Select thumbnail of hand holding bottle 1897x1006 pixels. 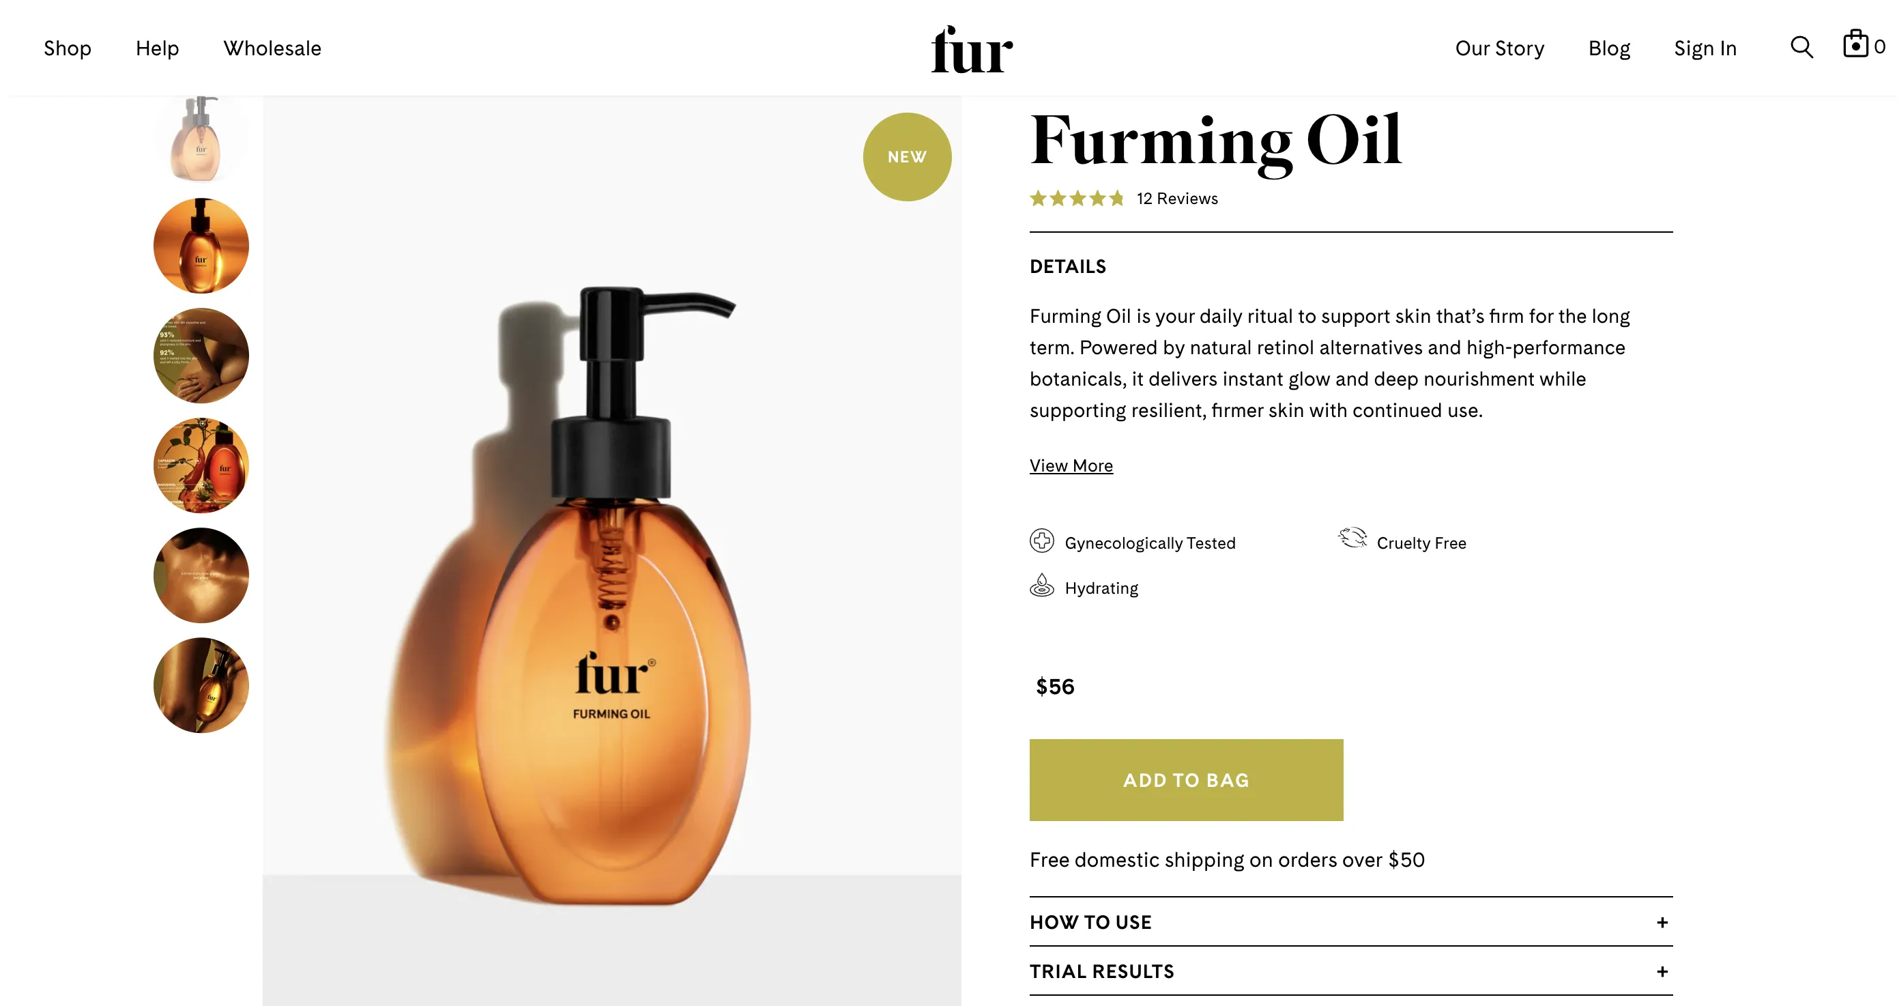point(201,685)
